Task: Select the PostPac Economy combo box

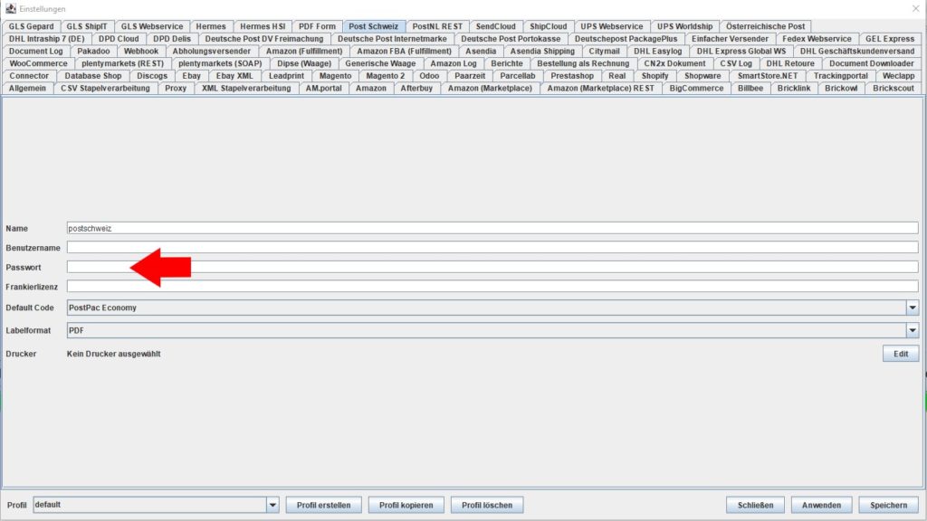Action: click(492, 308)
